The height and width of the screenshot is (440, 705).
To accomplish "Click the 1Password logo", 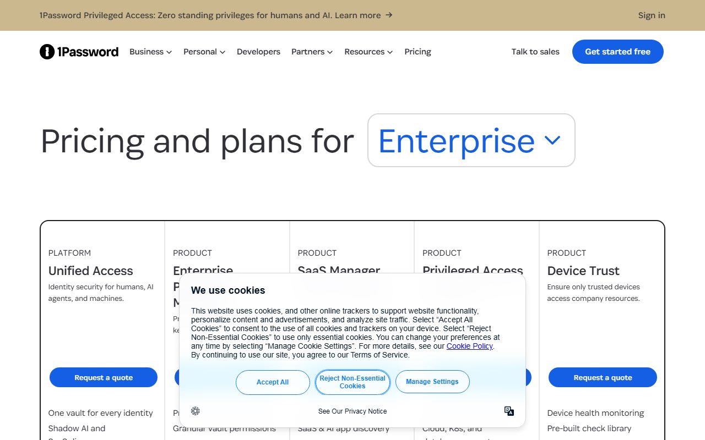I will coord(79,52).
